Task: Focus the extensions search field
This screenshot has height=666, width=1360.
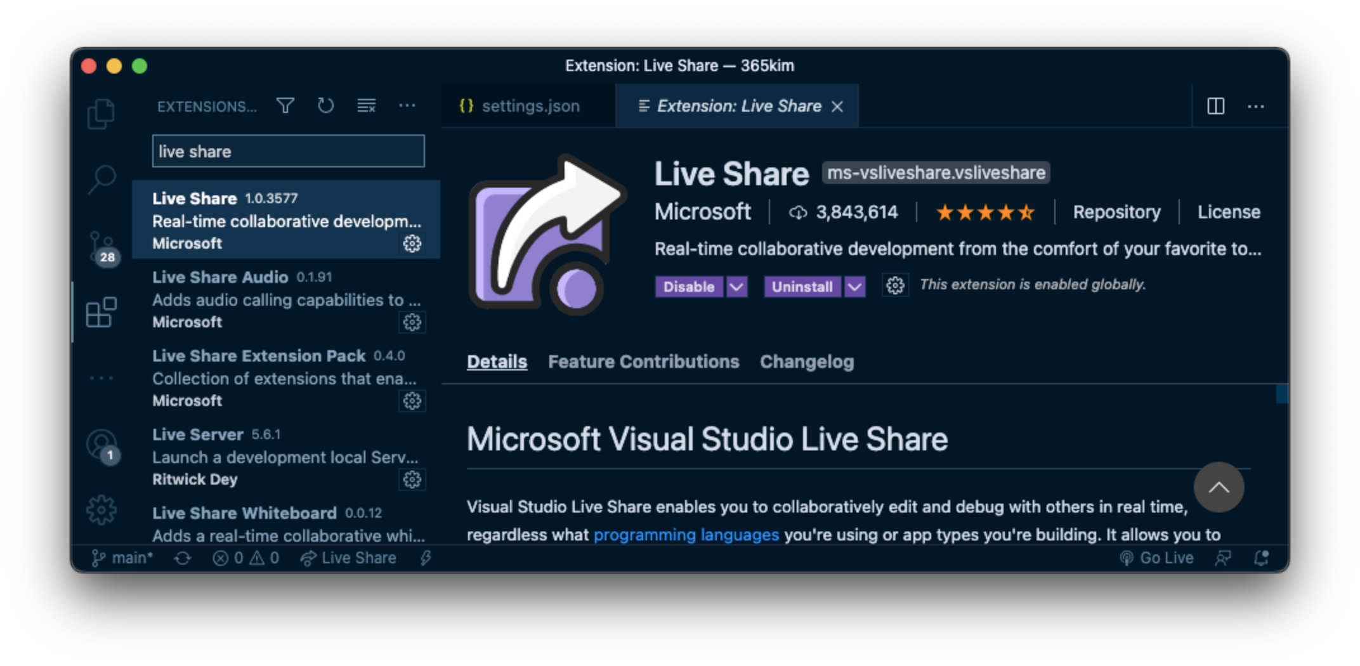Action: tap(288, 151)
